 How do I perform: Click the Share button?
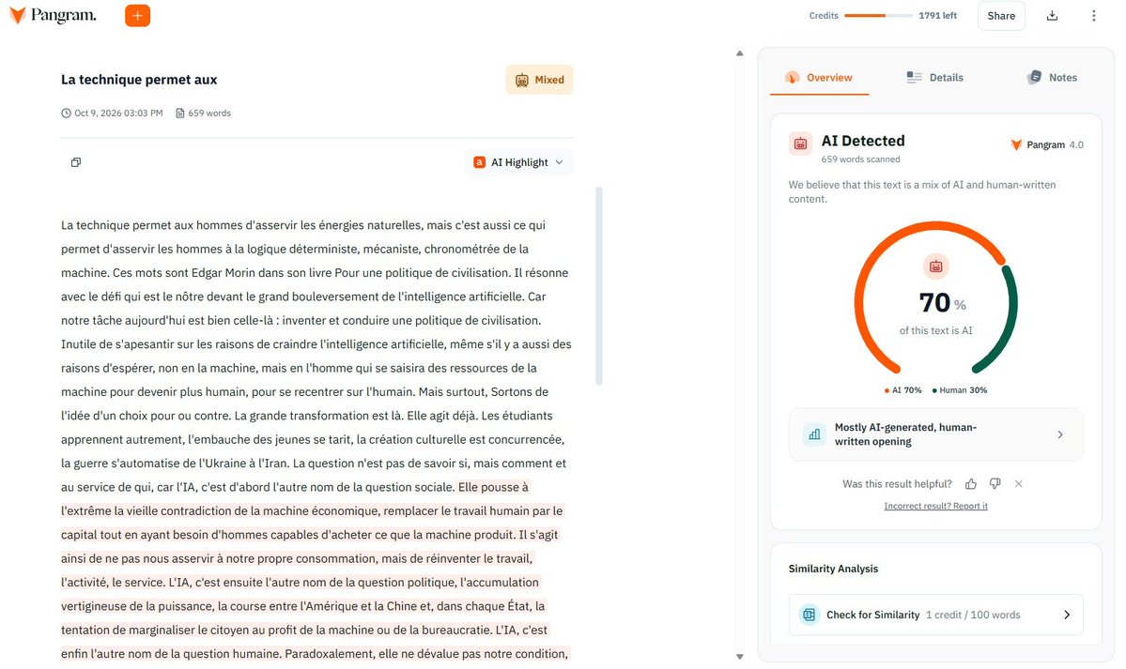point(1001,16)
